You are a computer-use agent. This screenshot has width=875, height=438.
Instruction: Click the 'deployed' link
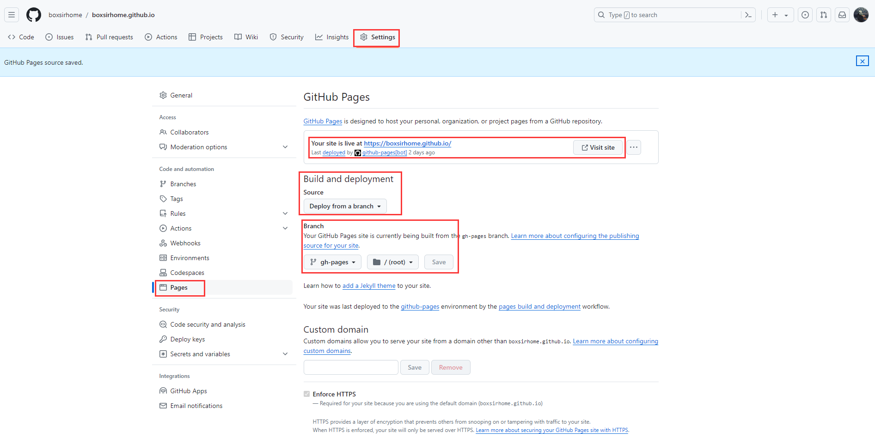click(334, 152)
